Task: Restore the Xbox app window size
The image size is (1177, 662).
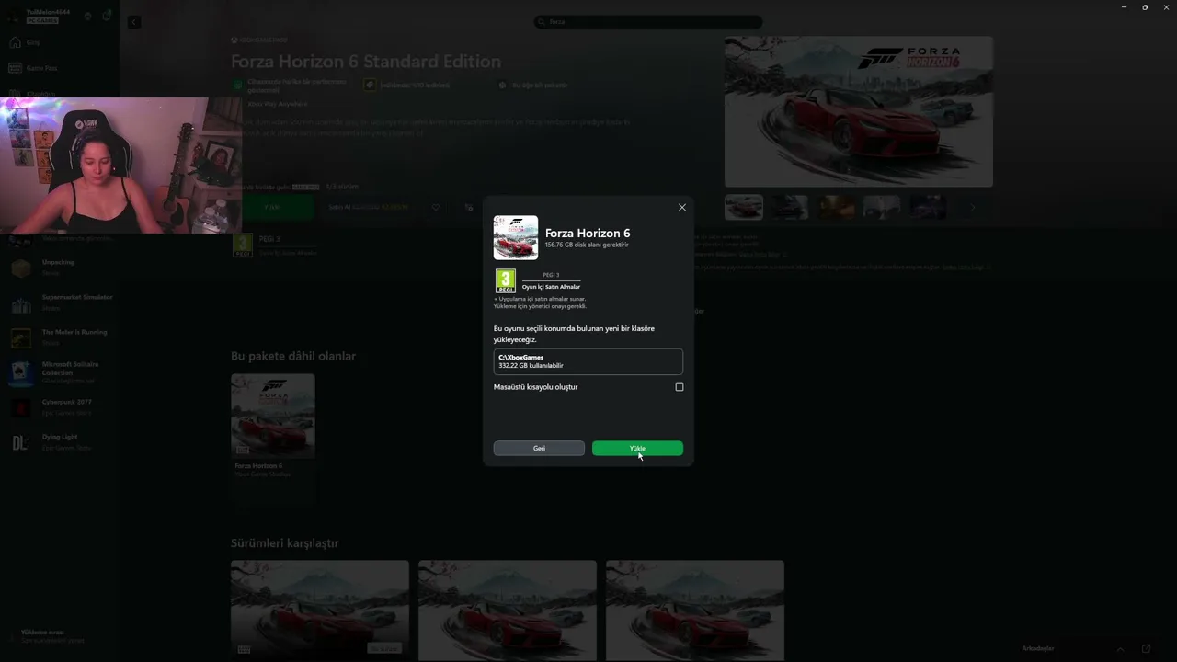Action: 1145,7
